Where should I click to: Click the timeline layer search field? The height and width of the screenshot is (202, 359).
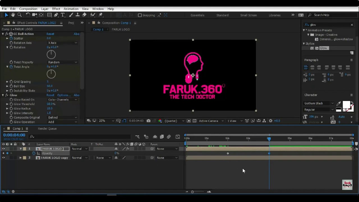(80, 137)
